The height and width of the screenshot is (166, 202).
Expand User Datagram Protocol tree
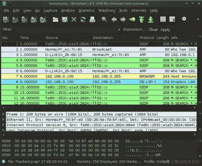[x=3, y=130]
